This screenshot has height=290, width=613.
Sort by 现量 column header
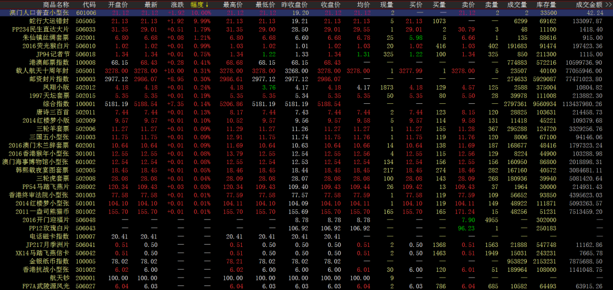387,5
